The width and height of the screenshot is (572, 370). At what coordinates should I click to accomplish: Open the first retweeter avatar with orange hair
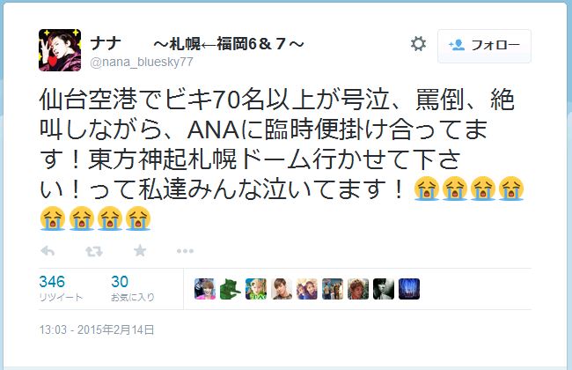pyautogui.click(x=205, y=289)
